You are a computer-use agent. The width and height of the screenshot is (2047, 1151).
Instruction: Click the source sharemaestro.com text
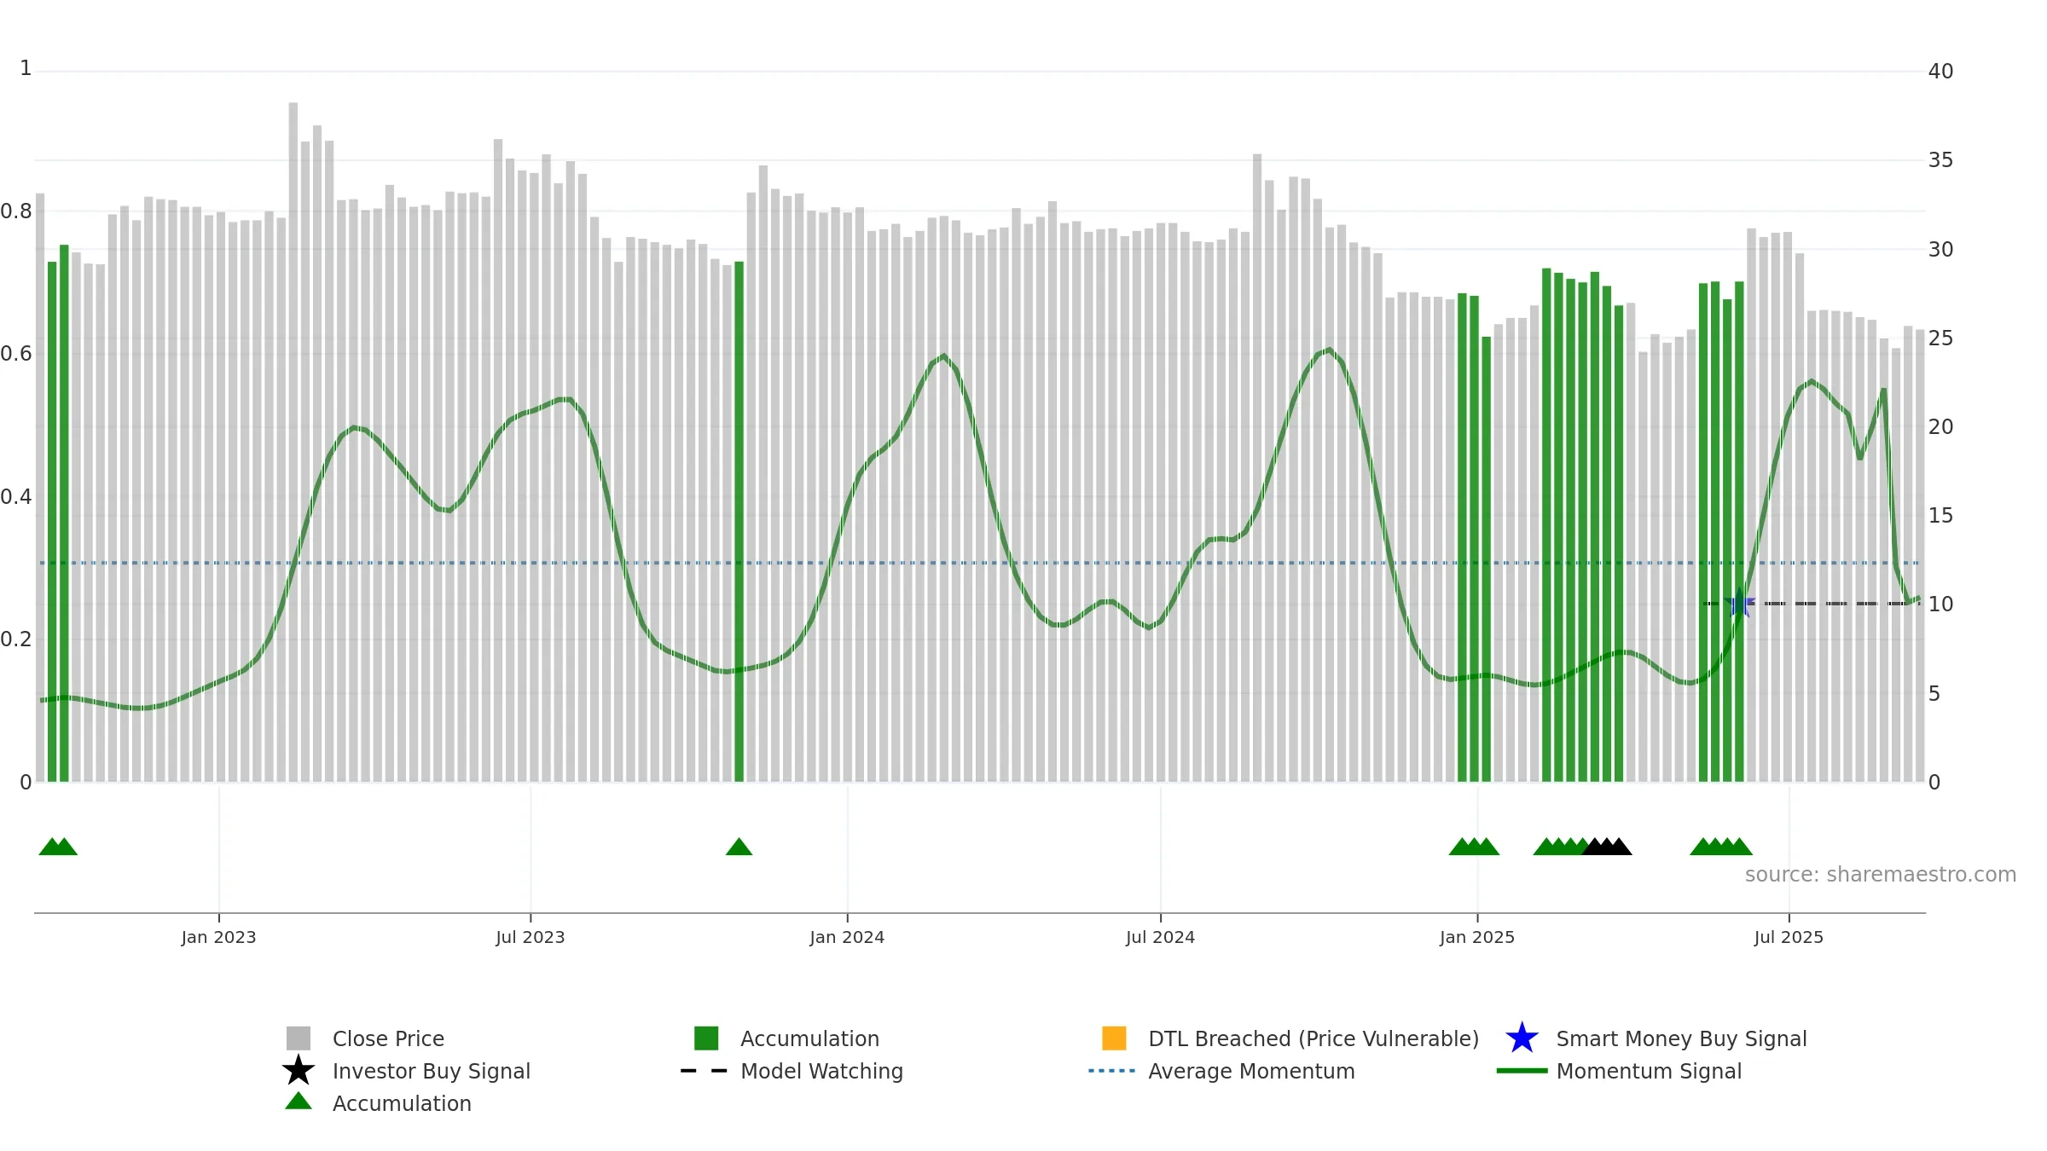click(x=1881, y=875)
